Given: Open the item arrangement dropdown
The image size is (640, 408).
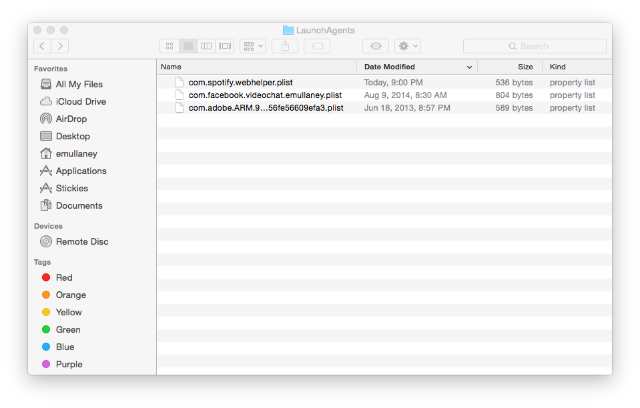Looking at the screenshot, I should coord(253,46).
